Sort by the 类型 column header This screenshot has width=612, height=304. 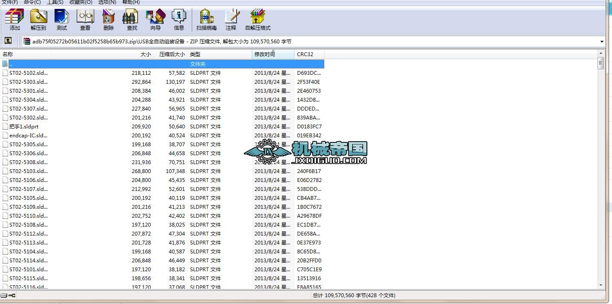coord(220,54)
